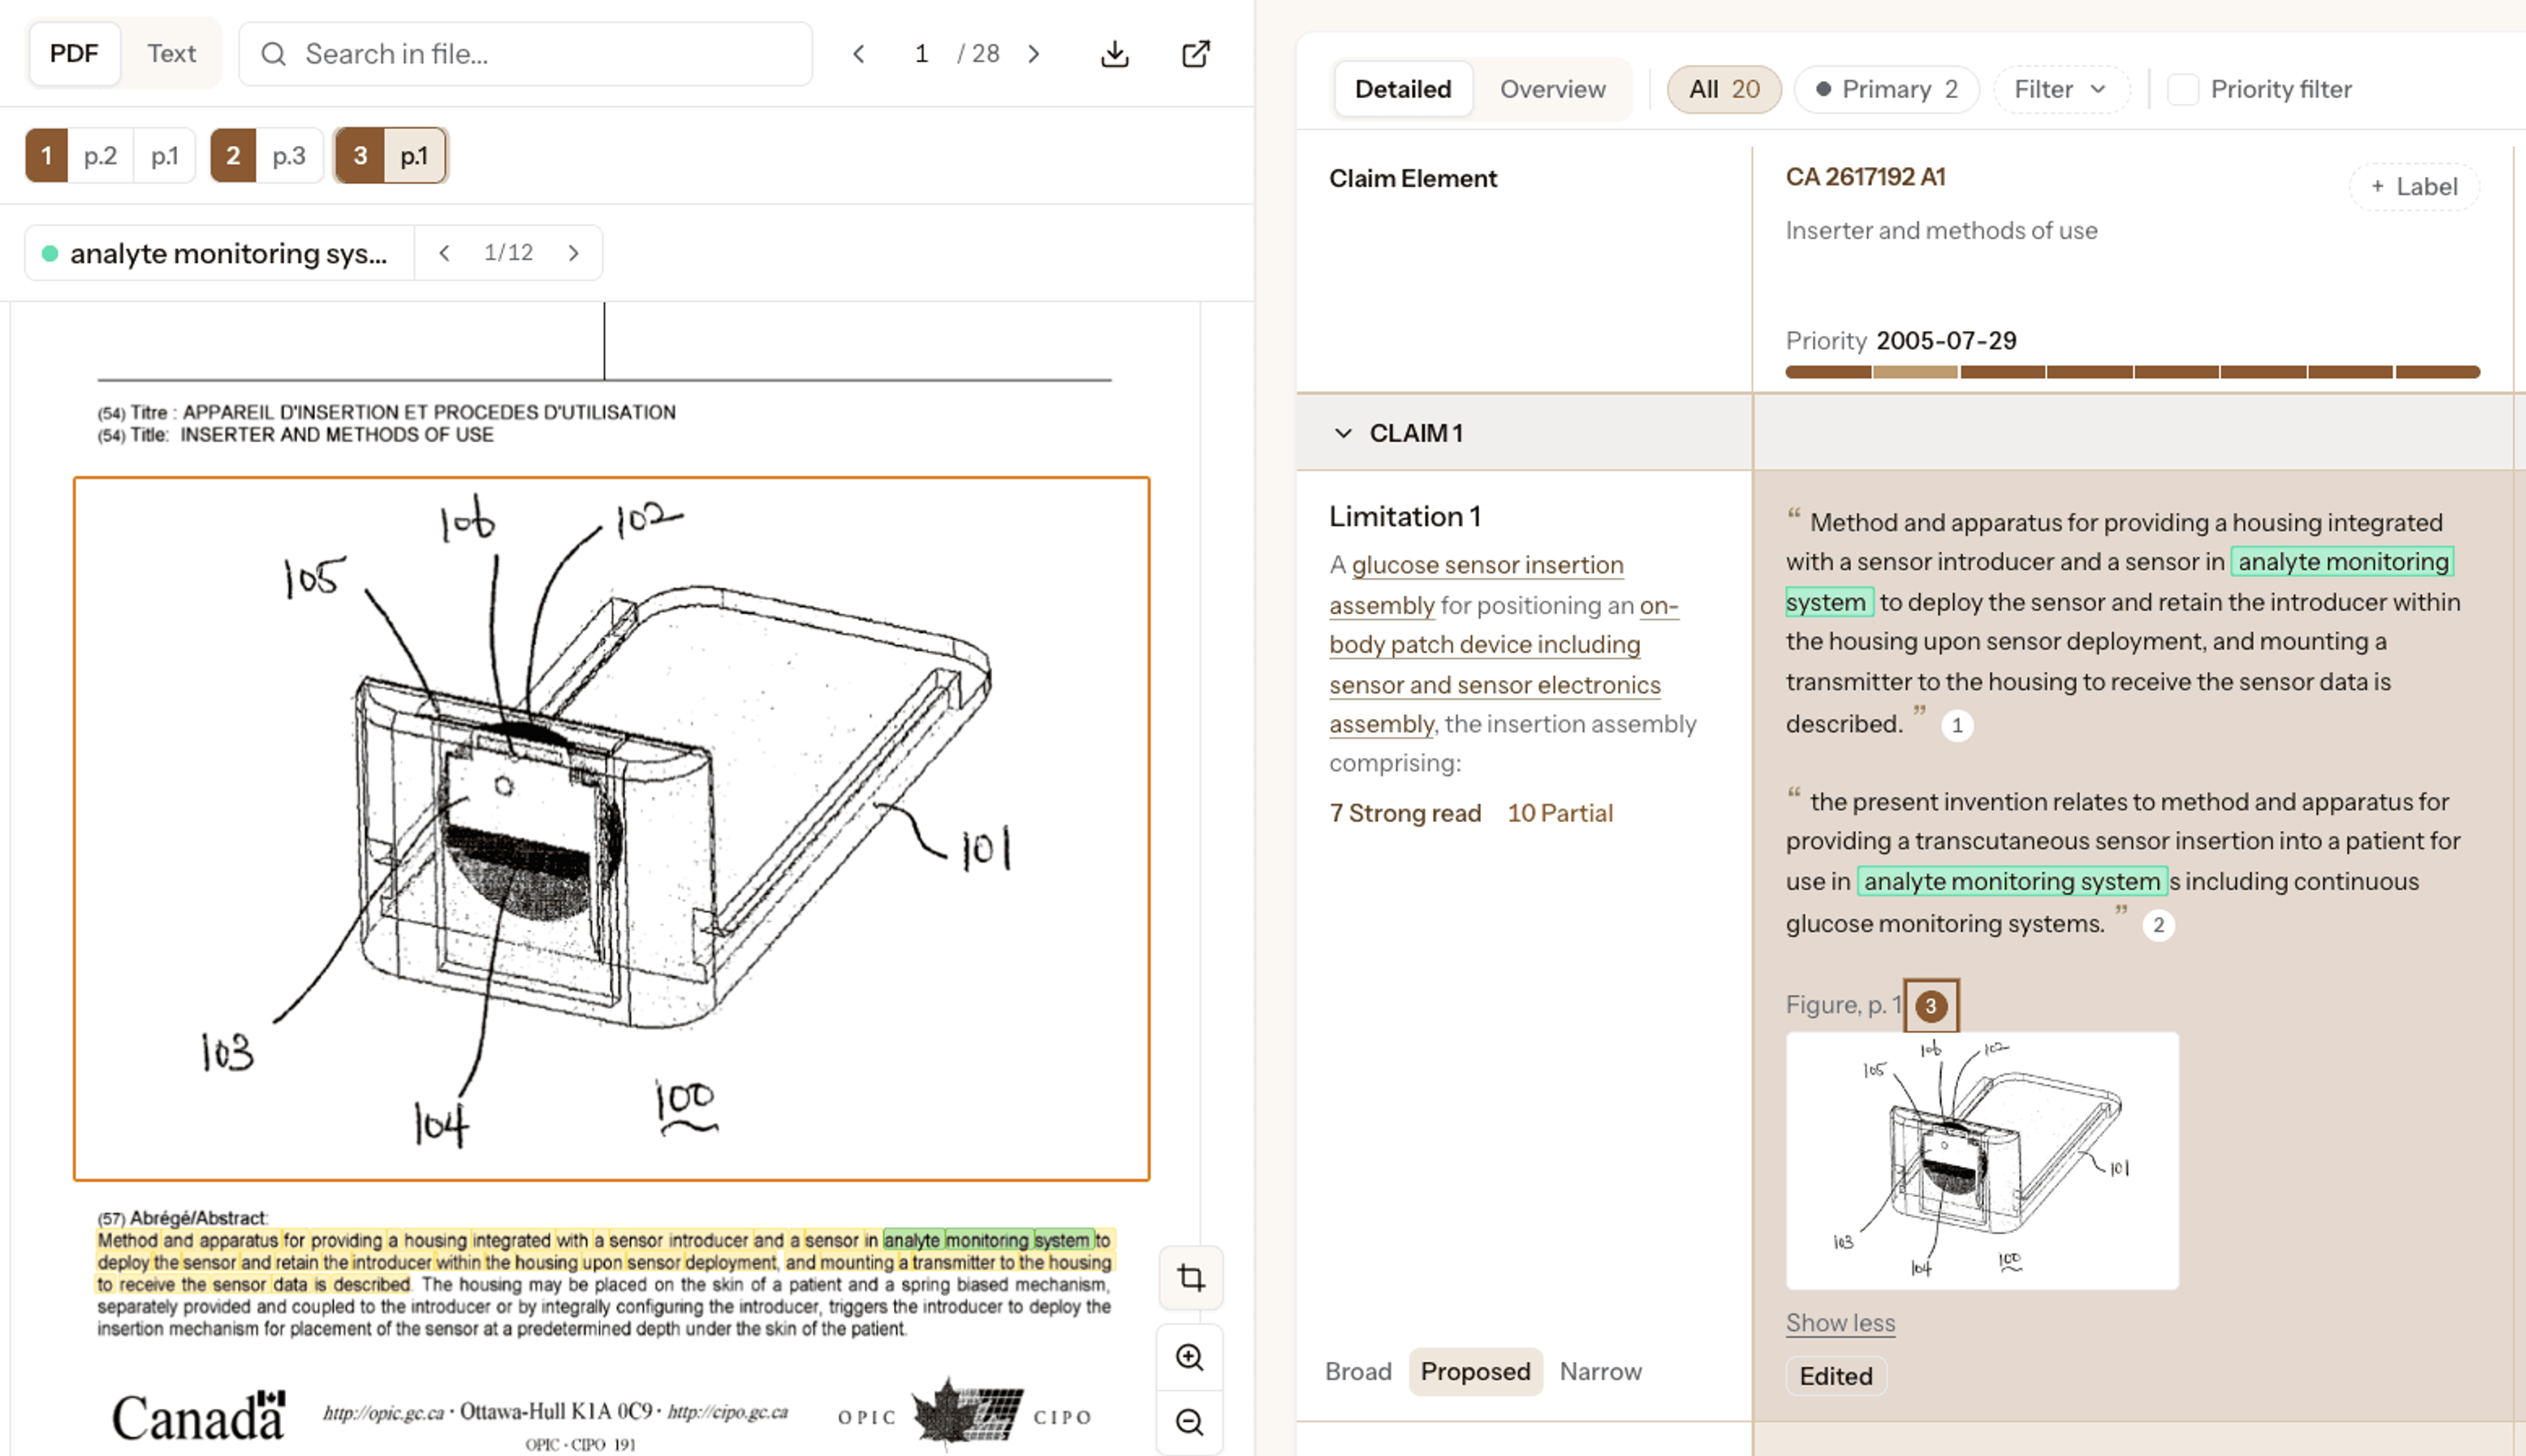The width and height of the screenshot is (2526, 1456).
Task: Click citation badge 3 beside Figure p.1
Action: pos(1930,1006)
